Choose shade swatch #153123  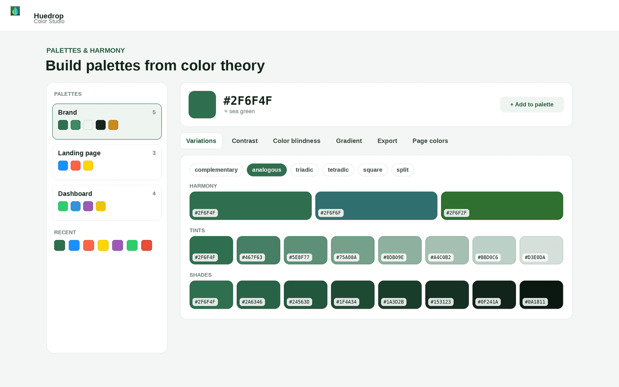(x=447, y=295)
